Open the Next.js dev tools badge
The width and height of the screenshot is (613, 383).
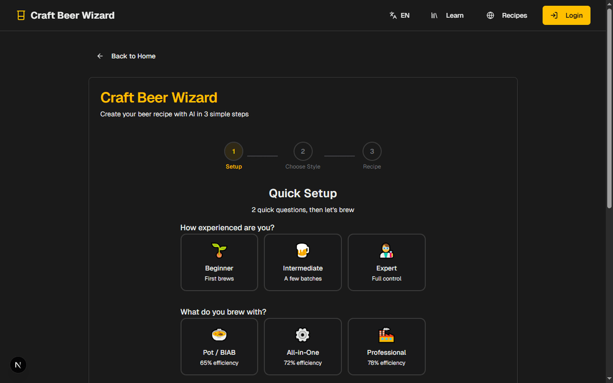(x=18, y=365)
